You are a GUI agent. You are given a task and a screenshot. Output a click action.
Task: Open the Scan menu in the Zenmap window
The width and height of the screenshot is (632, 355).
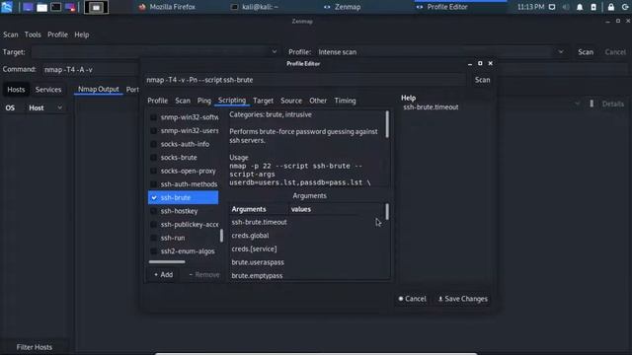point(11,35)
